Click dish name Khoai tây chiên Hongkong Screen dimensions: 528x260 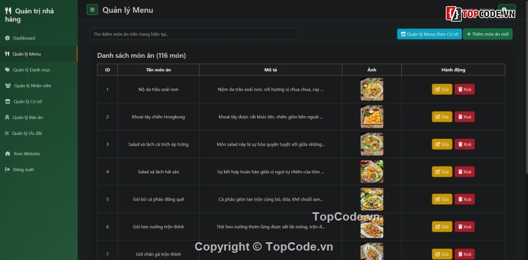158,117
